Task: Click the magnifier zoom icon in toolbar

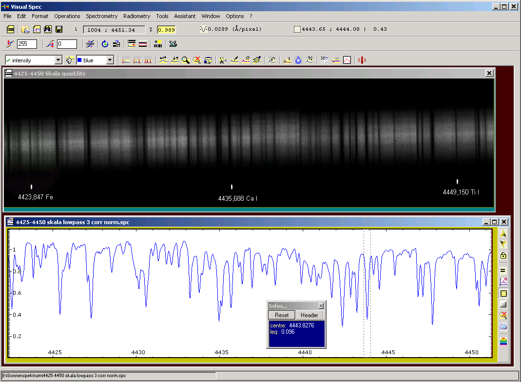Action: click(x=185, y=60)
